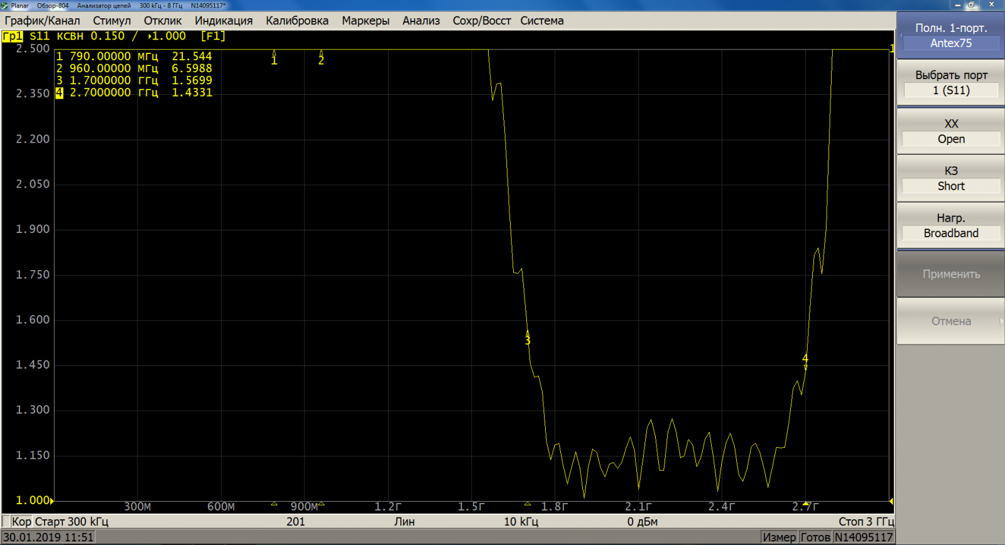Viewport: 1005px width, 545px height.
Task: Click the Готов status indicator
Action: (815, 537)
